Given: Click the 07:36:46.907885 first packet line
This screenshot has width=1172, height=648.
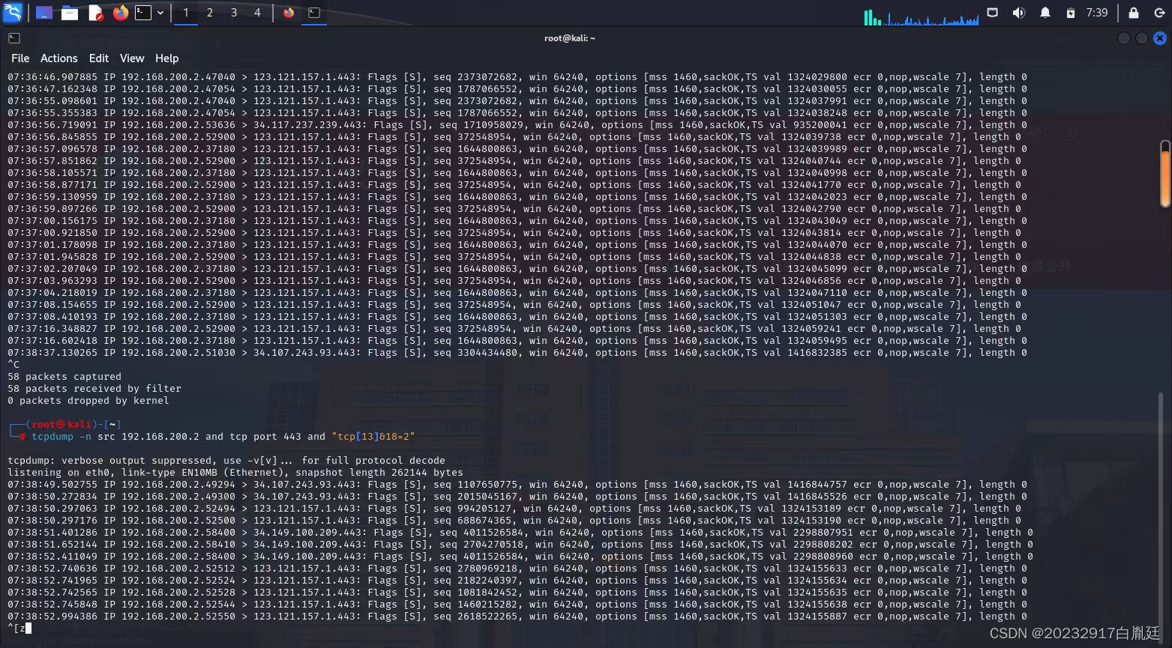Looking at the screenshot, I should click(x=517, y=77).
